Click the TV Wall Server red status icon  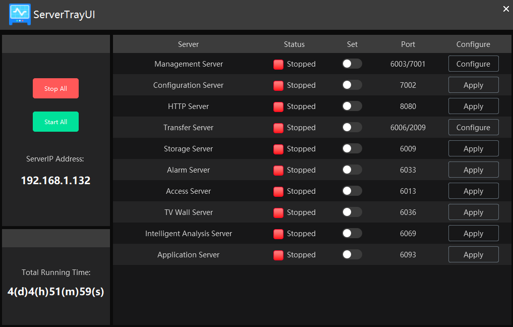pos(278,212)
